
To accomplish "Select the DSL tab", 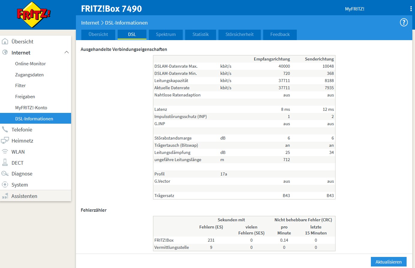I will tap(132, 34).
